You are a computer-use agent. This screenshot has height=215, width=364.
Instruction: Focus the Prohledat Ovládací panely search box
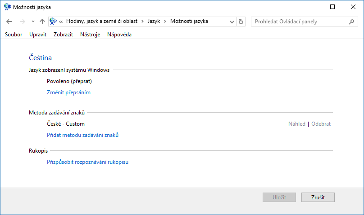coord(305,22)
